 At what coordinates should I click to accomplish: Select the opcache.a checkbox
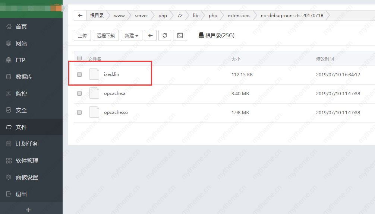click(79, 93)
